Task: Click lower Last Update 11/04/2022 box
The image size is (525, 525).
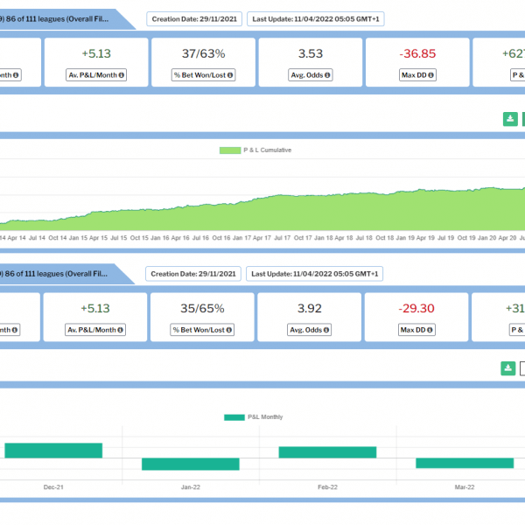Action: 315,274
